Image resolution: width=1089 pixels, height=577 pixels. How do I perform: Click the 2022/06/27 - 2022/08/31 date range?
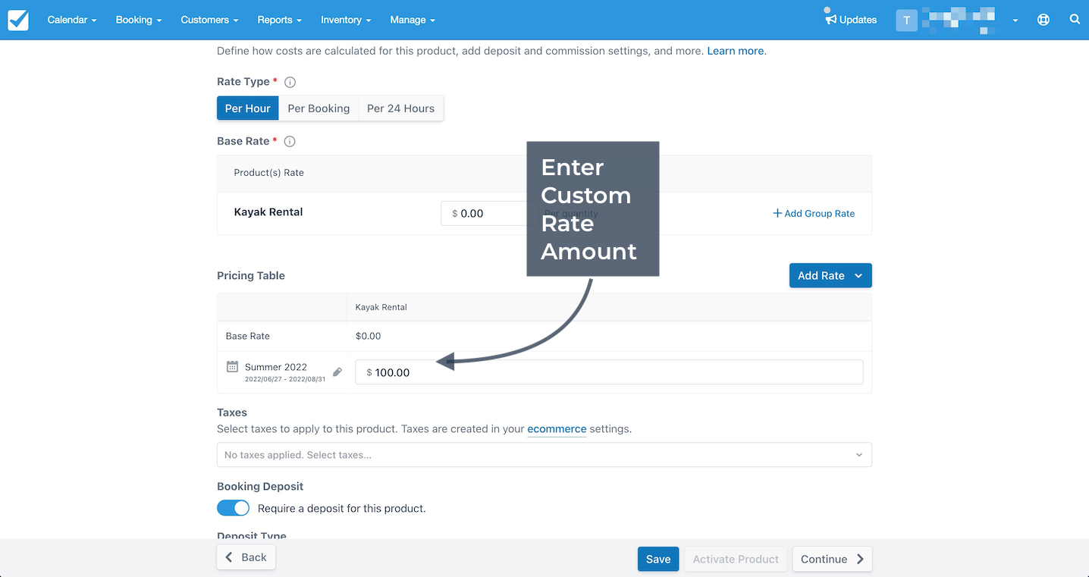pos(285,379)
